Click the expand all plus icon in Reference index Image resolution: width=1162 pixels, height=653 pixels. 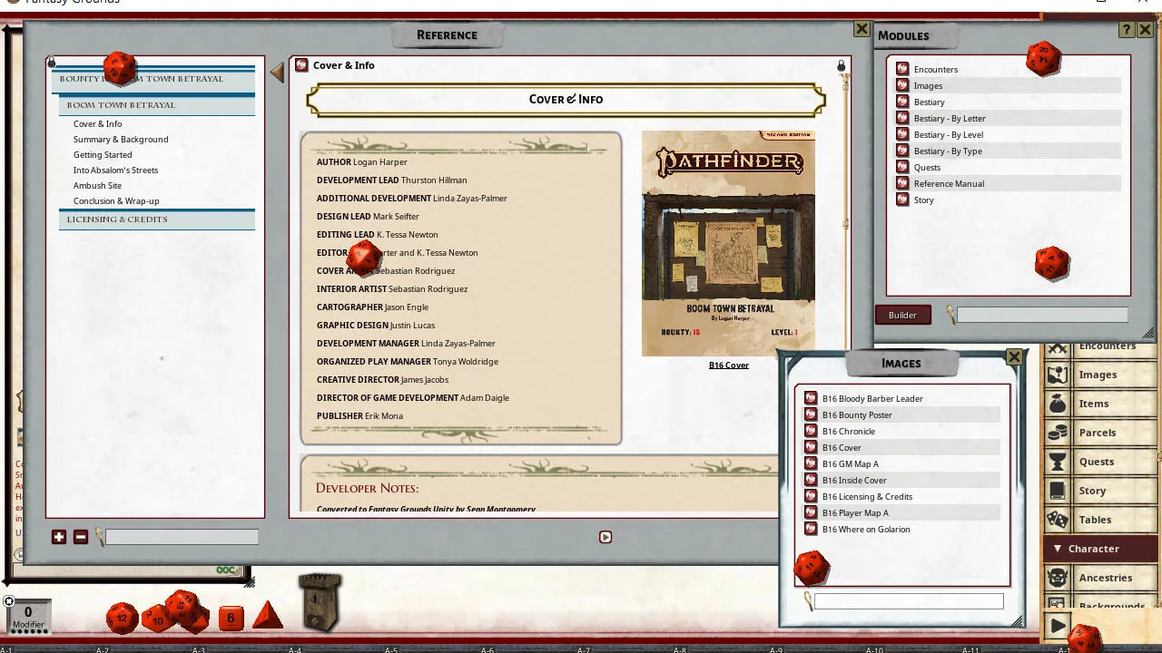(59, 537)
